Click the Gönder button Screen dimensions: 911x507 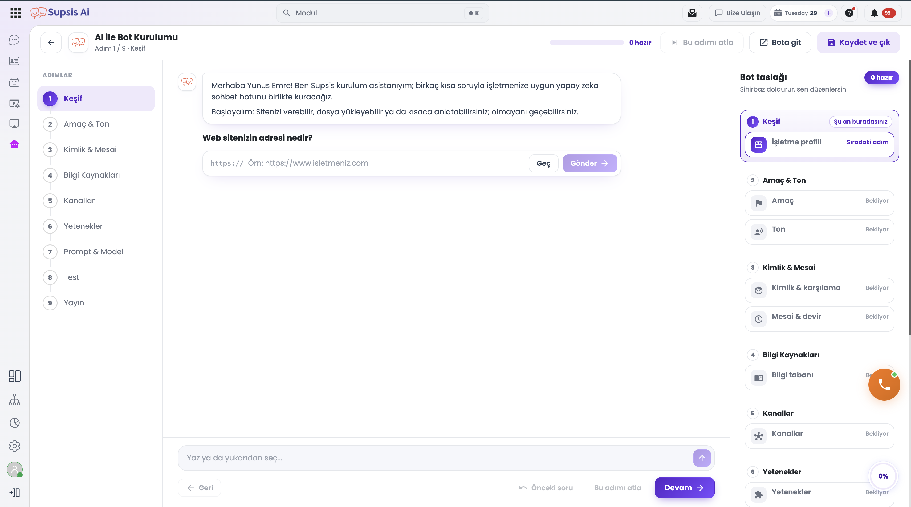point(590,164)
